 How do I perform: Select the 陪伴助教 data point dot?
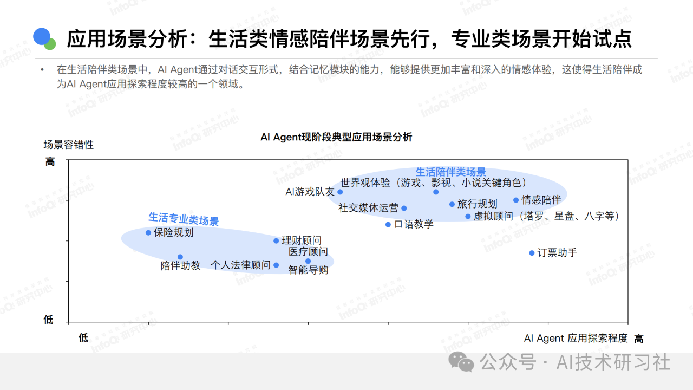pos(180,257)
